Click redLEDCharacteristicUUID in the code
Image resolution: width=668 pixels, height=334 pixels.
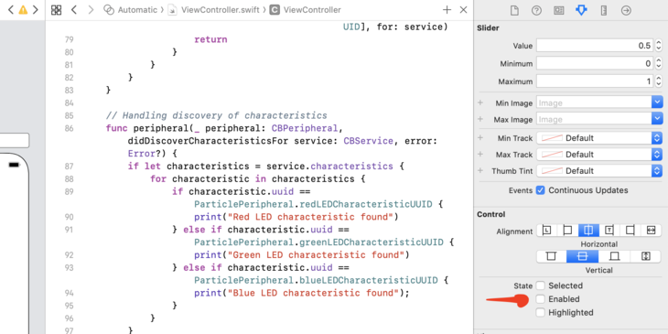(x=365, y=204)
